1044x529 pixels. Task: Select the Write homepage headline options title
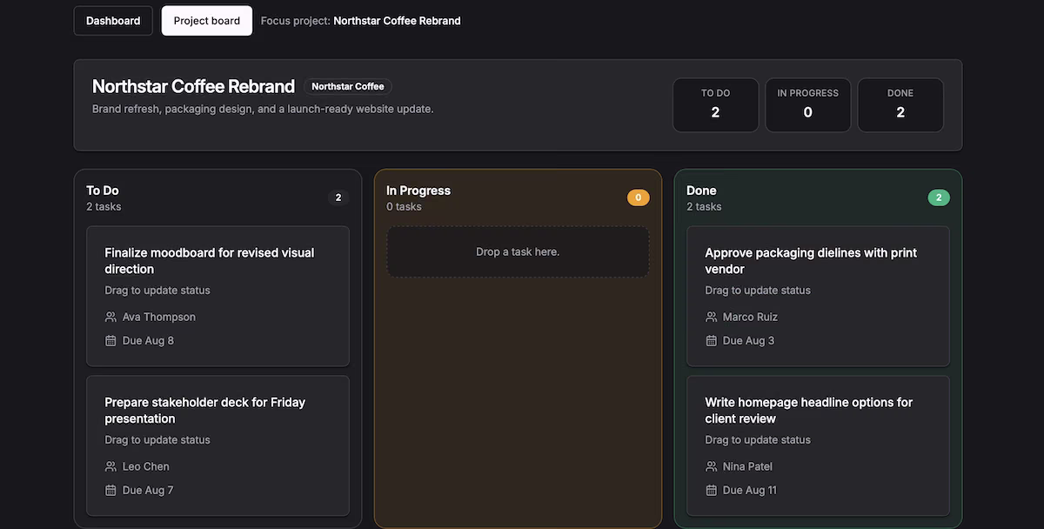(x=809, y=411)
